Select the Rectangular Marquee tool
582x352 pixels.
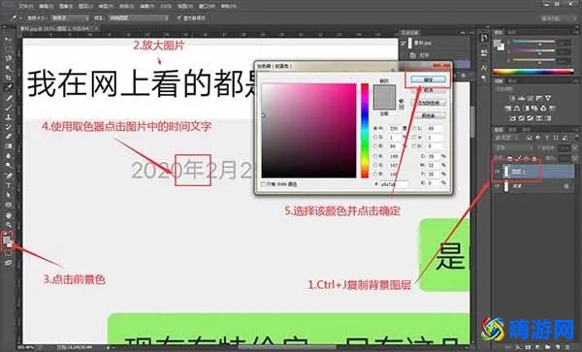tap(8, 48)
